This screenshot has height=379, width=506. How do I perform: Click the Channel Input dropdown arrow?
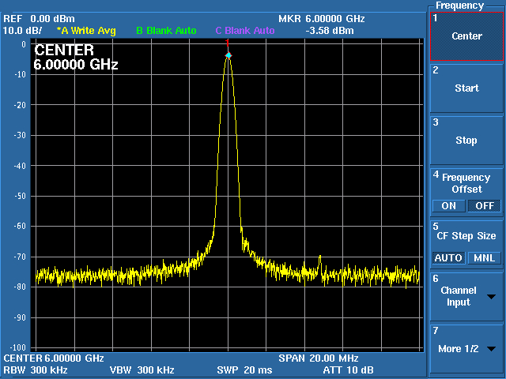pyautogui.click(x=492, y=297)
